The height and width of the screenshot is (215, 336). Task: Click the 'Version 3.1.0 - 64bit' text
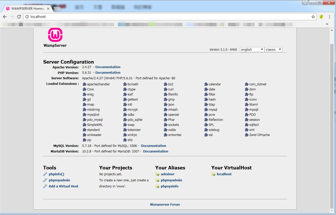(x=223, y=49)
